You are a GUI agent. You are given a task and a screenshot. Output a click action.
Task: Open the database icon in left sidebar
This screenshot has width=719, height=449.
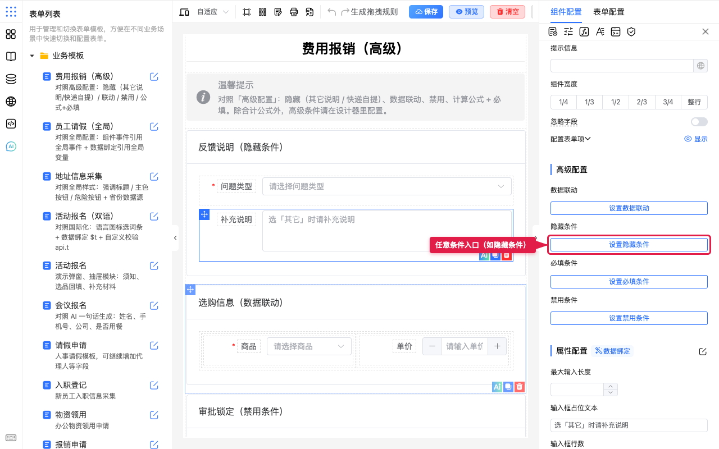pos(11,79)
